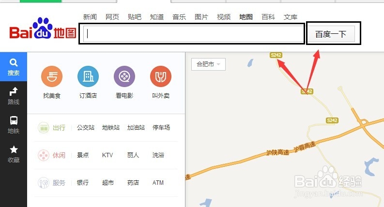Image resolution: width=384 pixels, height=207 pixels.
Task: Open the 地铁 subway sidebar icon
Action: point(14,120)
